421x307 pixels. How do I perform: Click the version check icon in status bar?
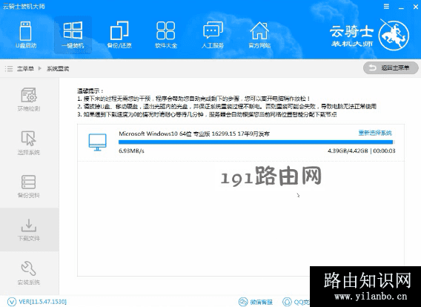12,302
